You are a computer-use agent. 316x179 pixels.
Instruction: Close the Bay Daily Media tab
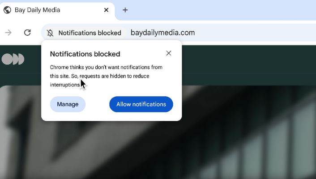pos(106,10)
